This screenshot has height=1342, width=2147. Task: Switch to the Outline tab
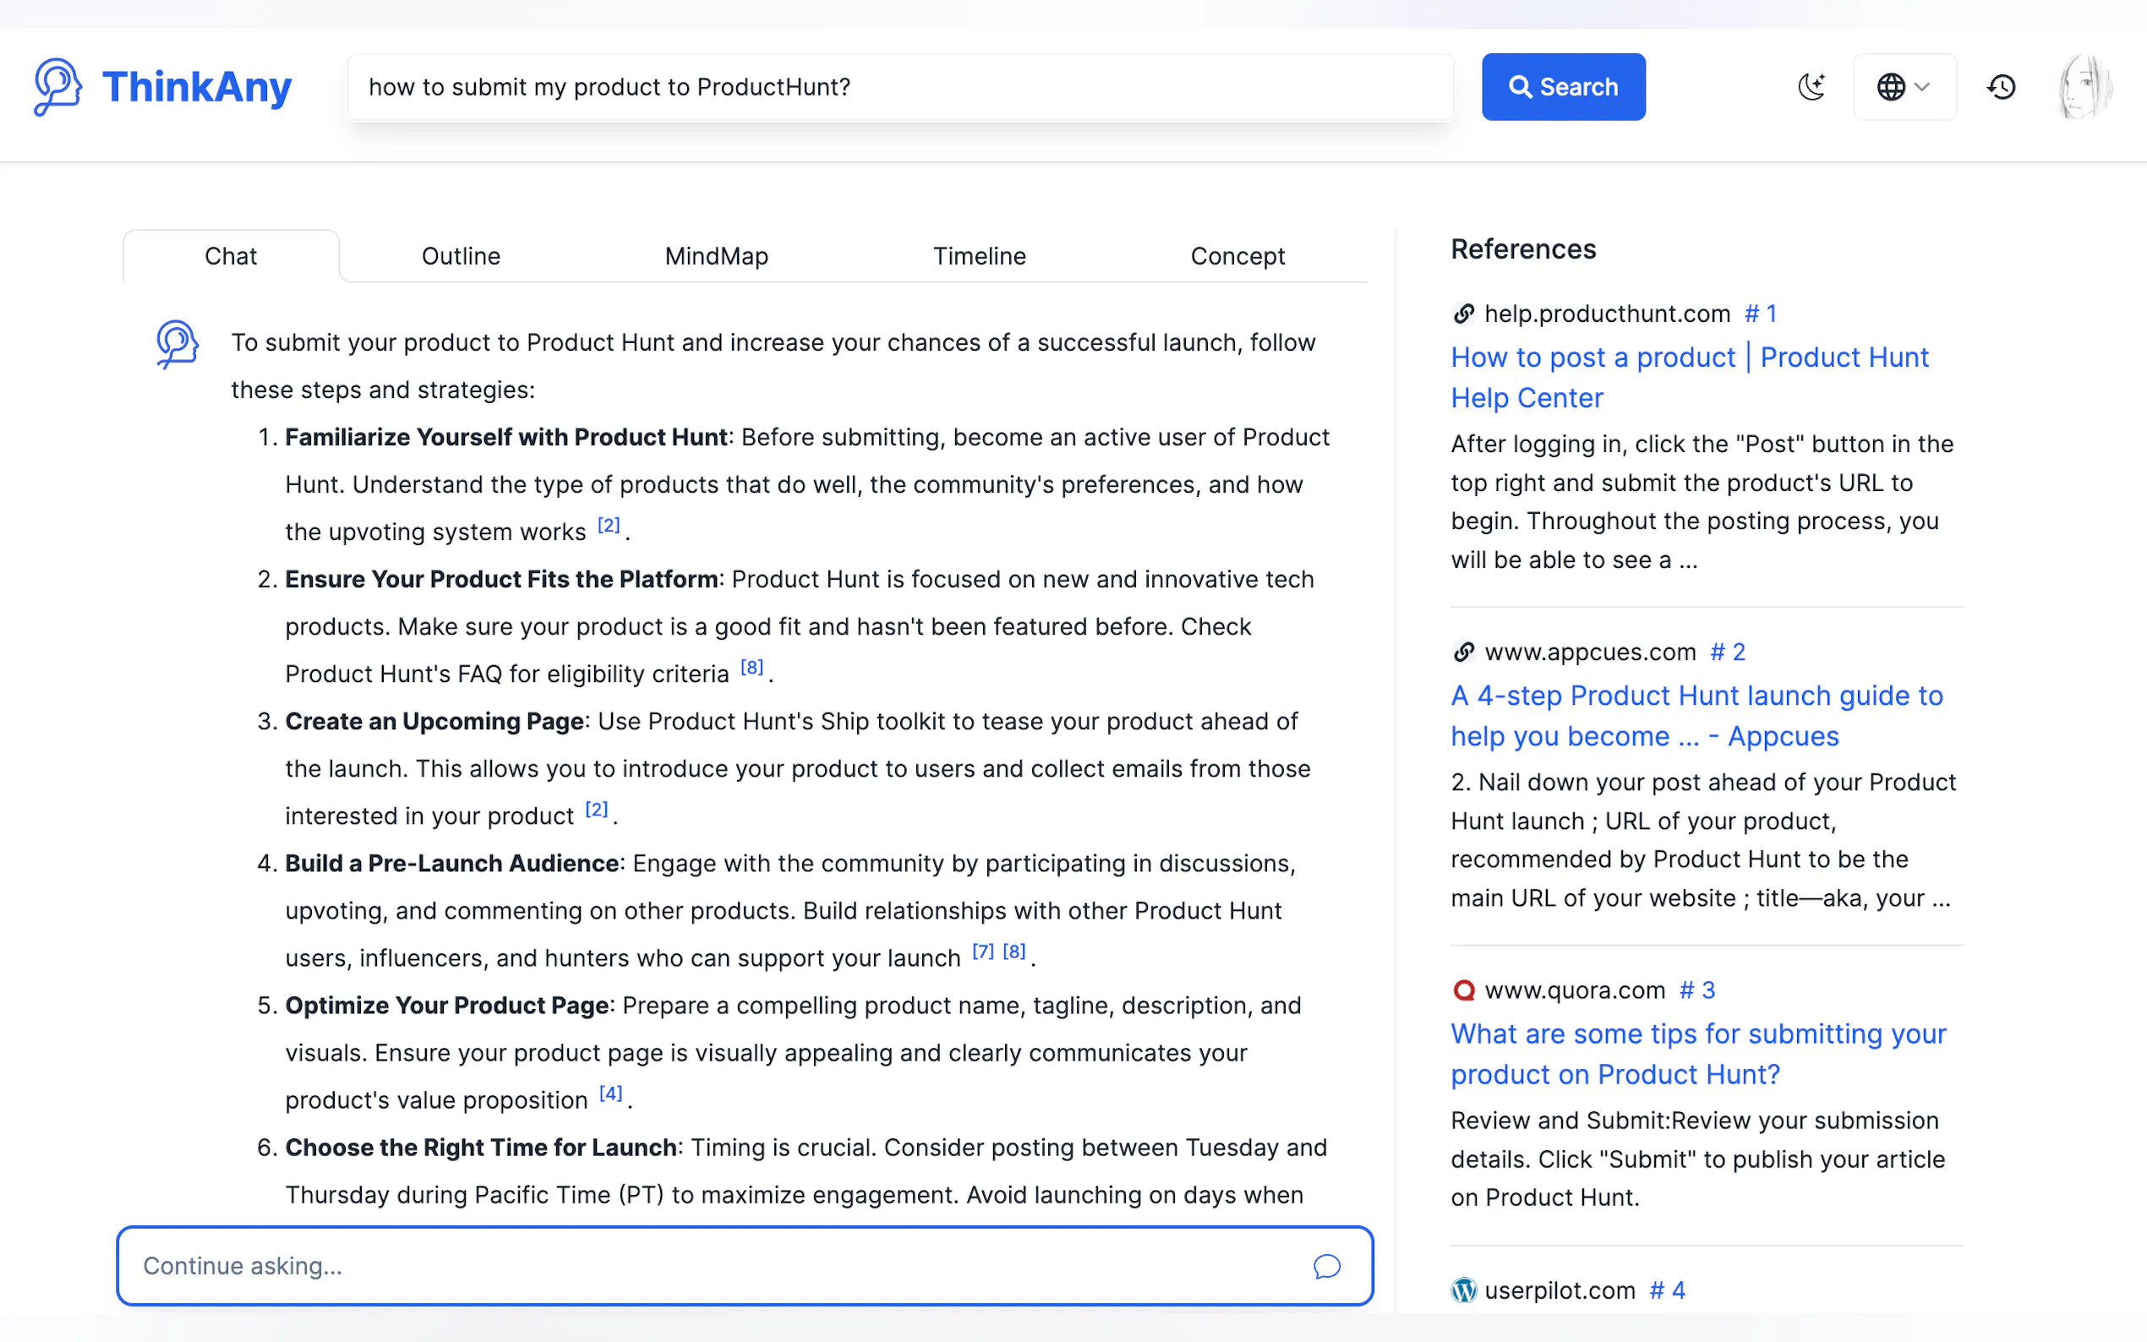tap(461, 257)
